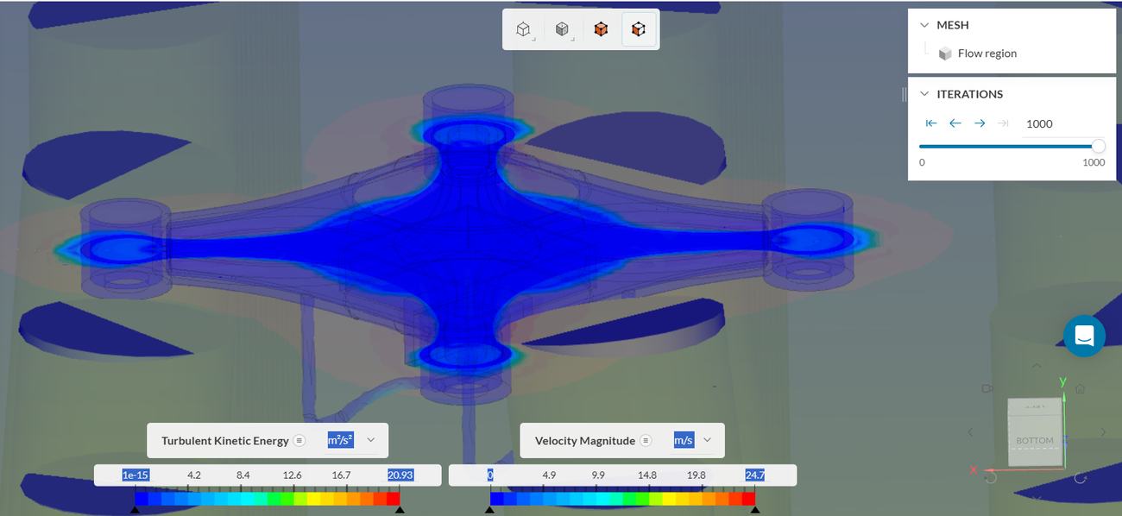The height and width of the screenshot is (516, 1122).
Task: Click the kinetic energy legend maximum triangle marker
Action: 400,510
